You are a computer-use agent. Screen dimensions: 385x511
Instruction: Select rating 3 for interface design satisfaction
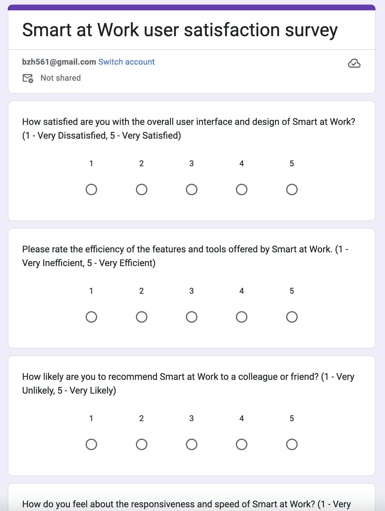192,189
